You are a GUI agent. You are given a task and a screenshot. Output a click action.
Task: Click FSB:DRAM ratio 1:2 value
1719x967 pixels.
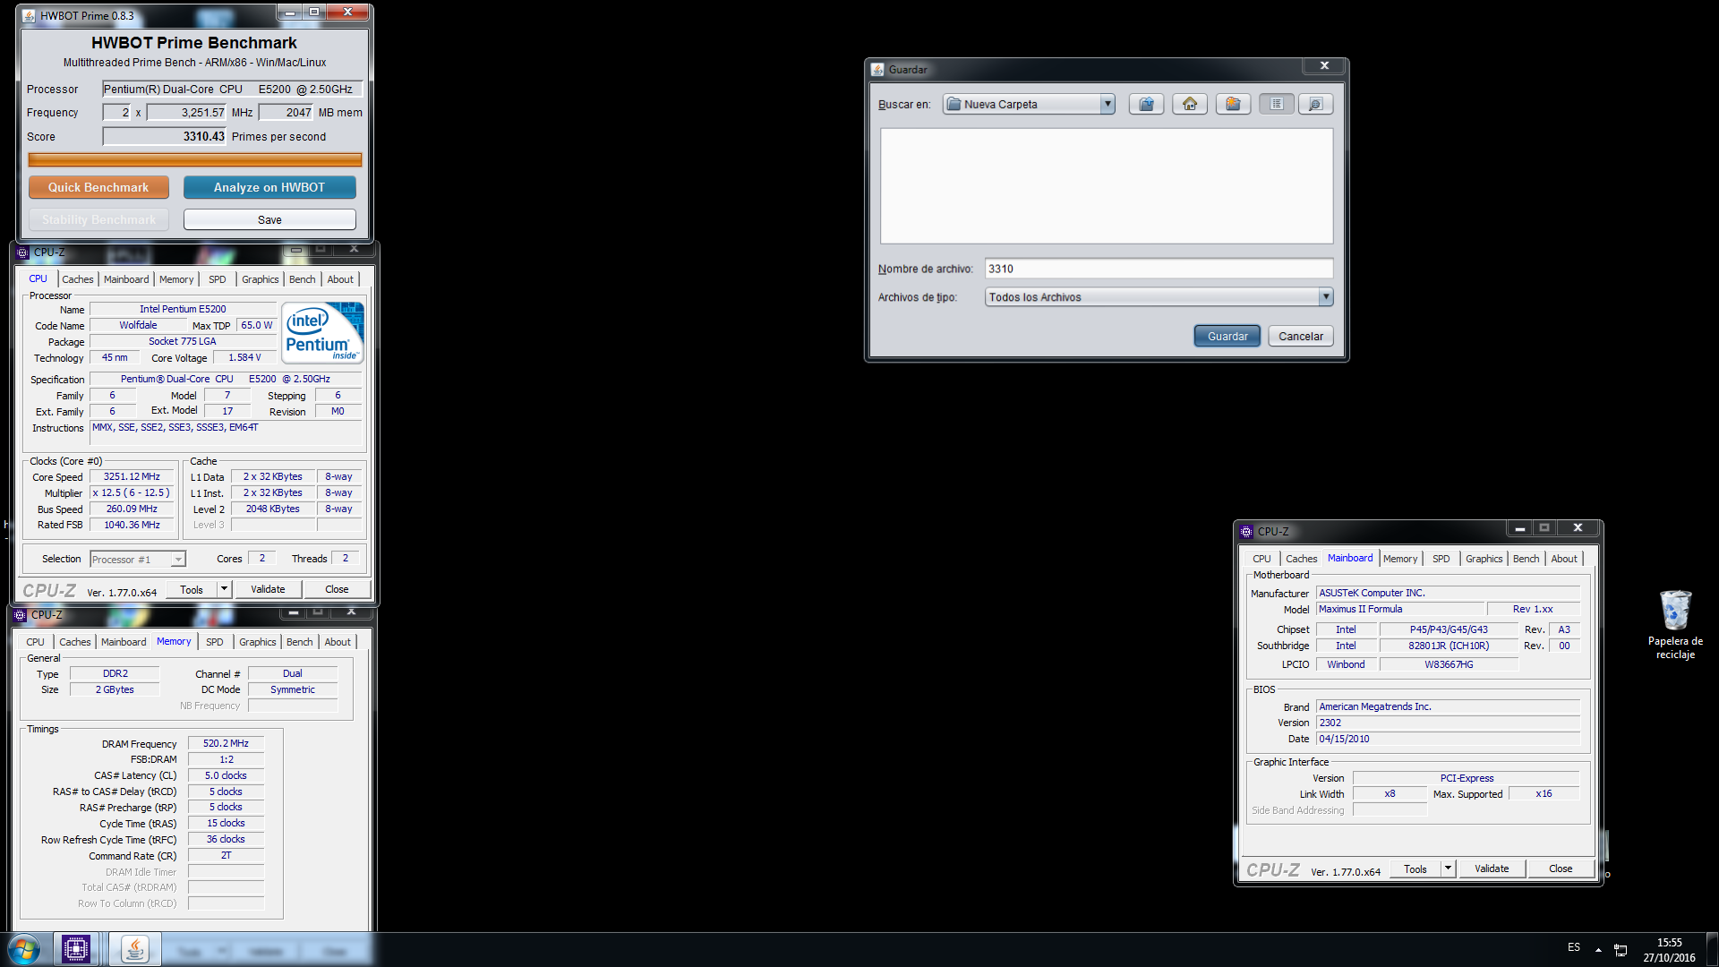(226, 759)
